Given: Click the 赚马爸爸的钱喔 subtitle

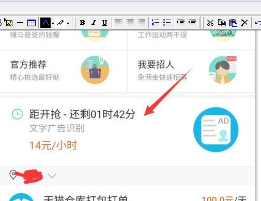Looking at the screenshot, I should (x=35, y=35).
